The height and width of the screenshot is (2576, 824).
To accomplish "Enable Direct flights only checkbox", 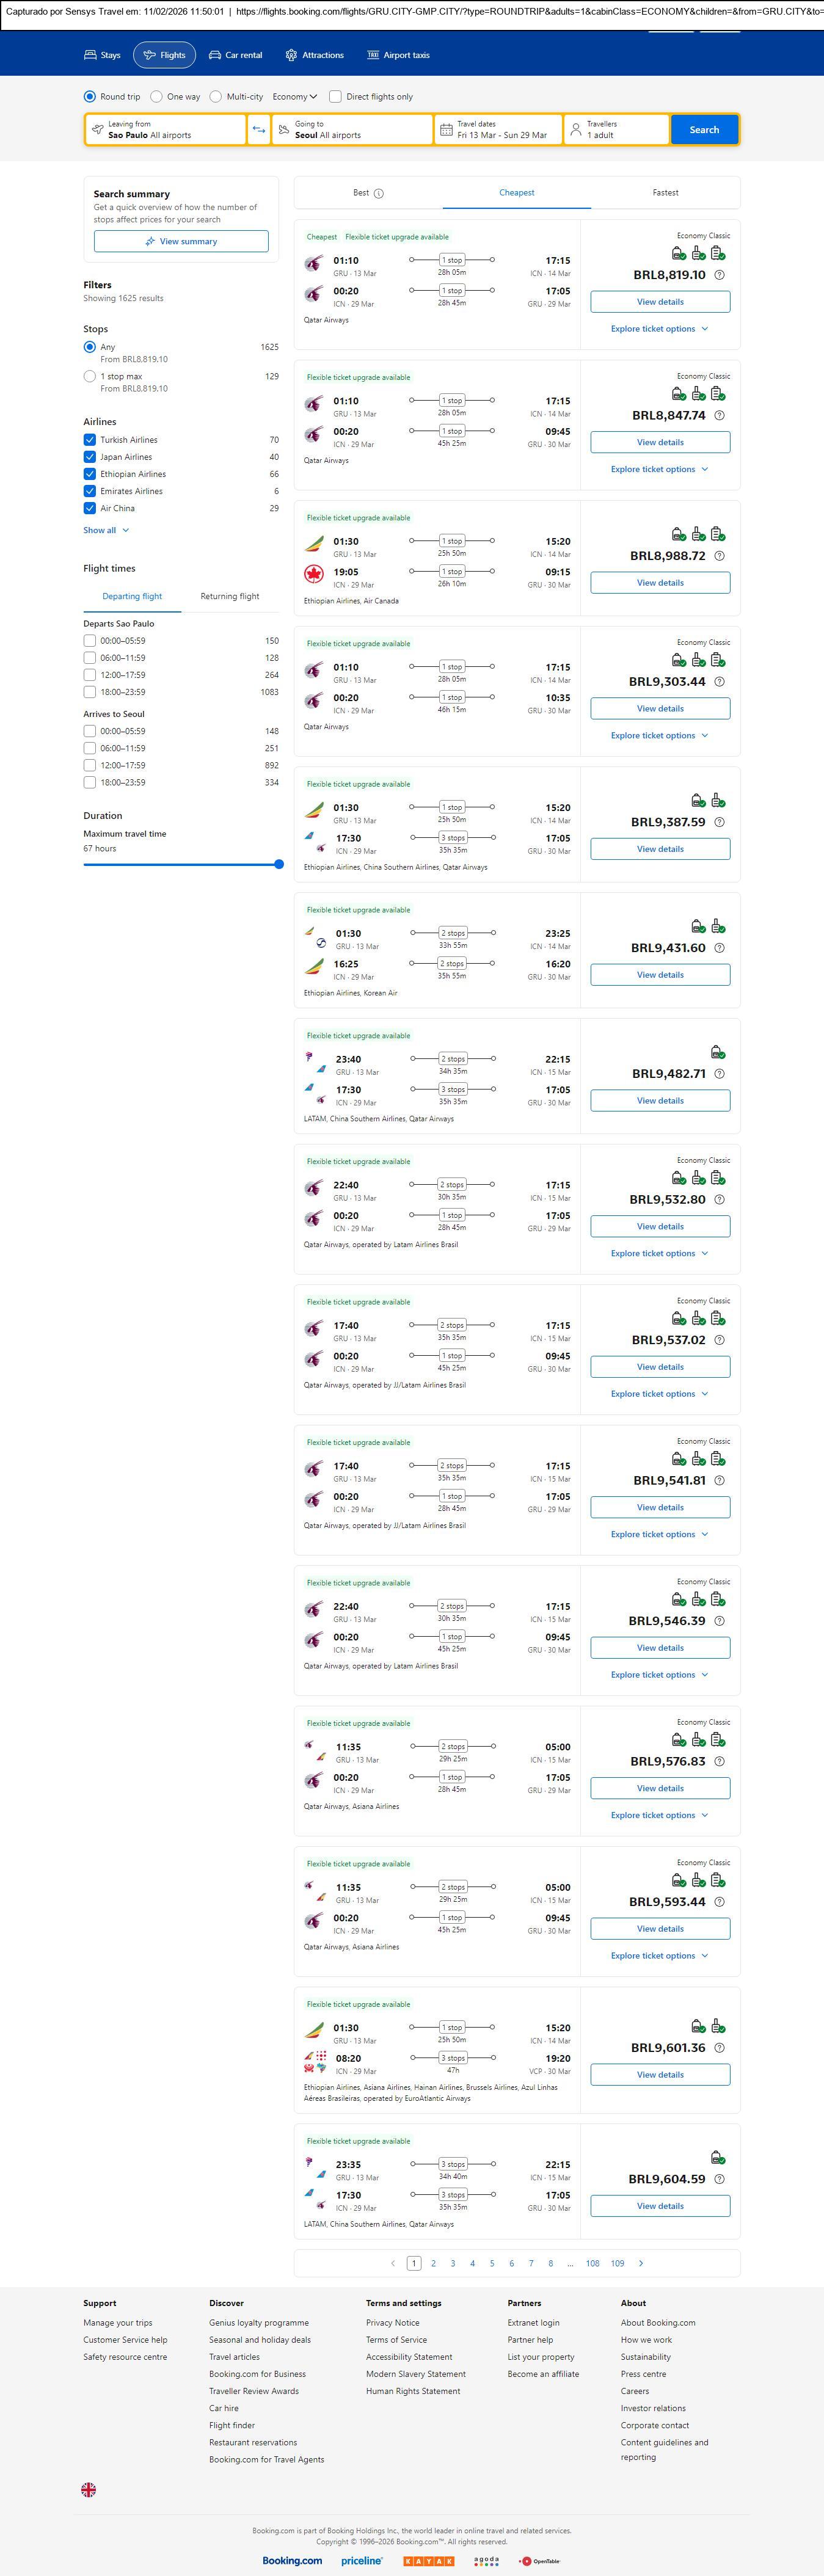I will (336, 97).
